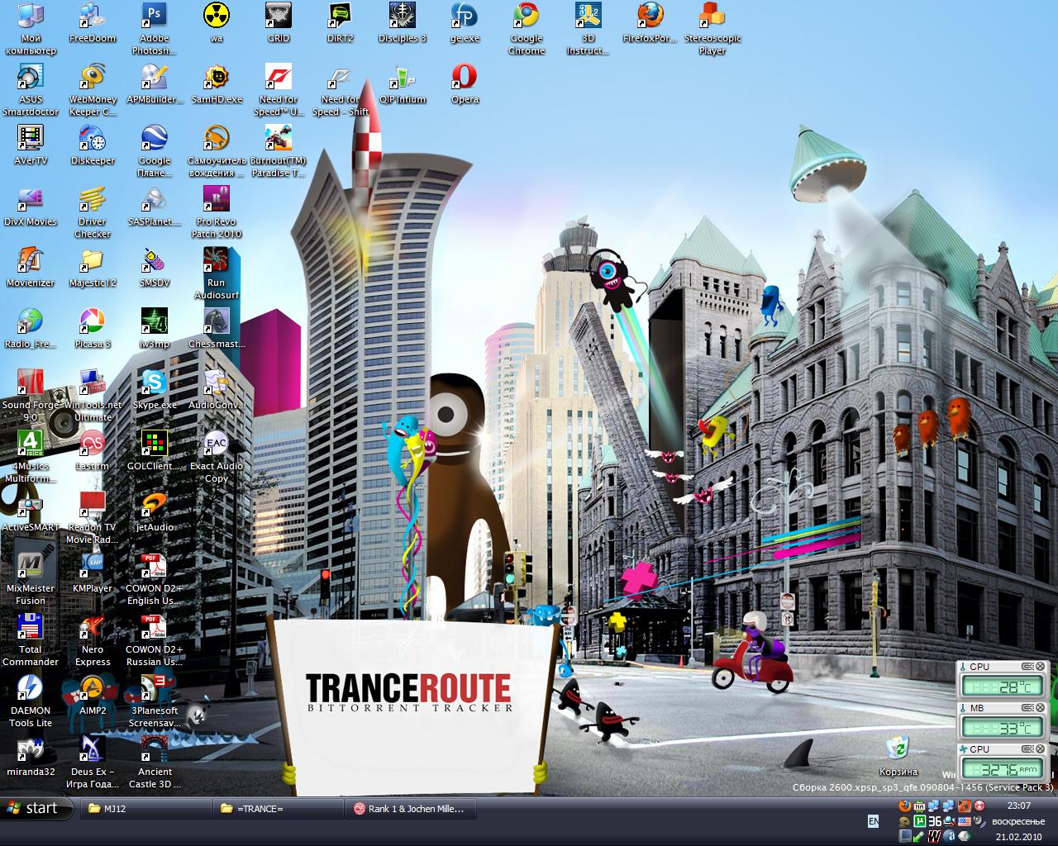Launch the Driver Checker shortcut
This screenshot has height=846, width=1058.
[x=93, y=212]
